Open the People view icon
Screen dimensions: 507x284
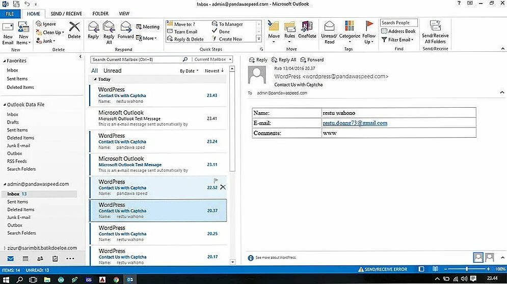[40, 259]
